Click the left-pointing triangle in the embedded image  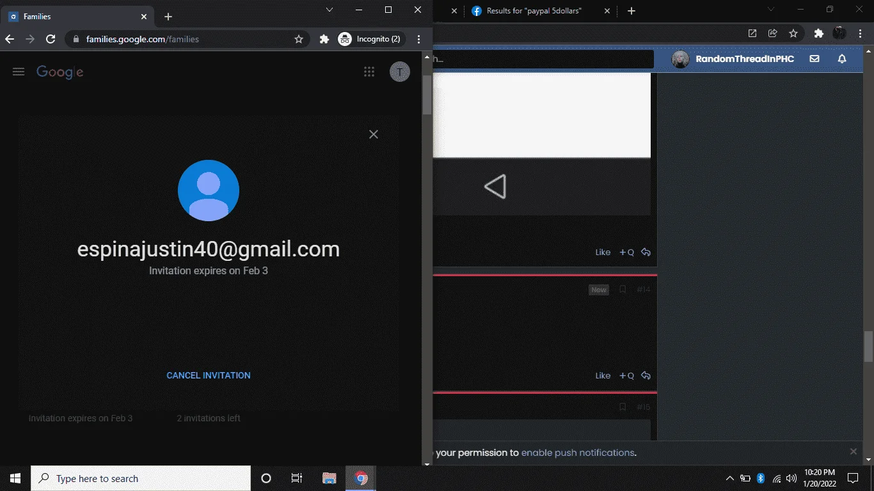495,187
